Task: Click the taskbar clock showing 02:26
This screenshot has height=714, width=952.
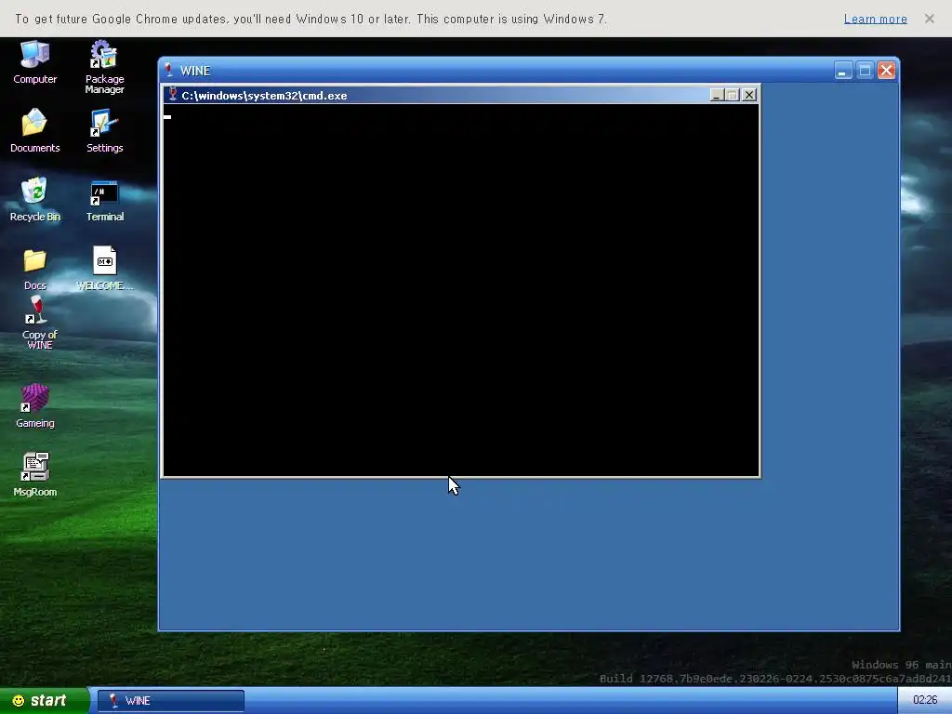Action: pos(925,700)
